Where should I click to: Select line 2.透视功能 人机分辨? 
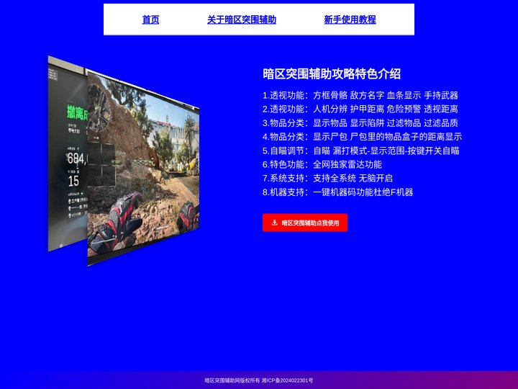(x=360, y=109)
